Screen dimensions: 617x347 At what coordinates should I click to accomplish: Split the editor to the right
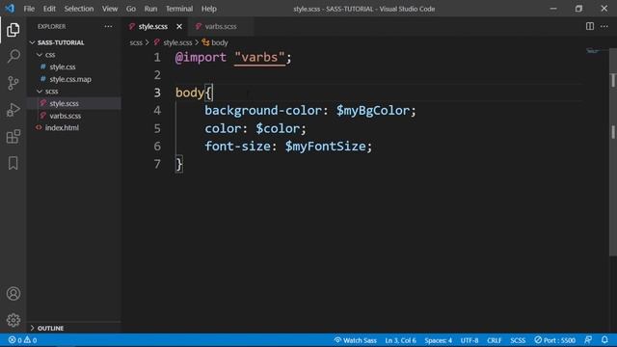pyautogui.click(x=589, y=26)
